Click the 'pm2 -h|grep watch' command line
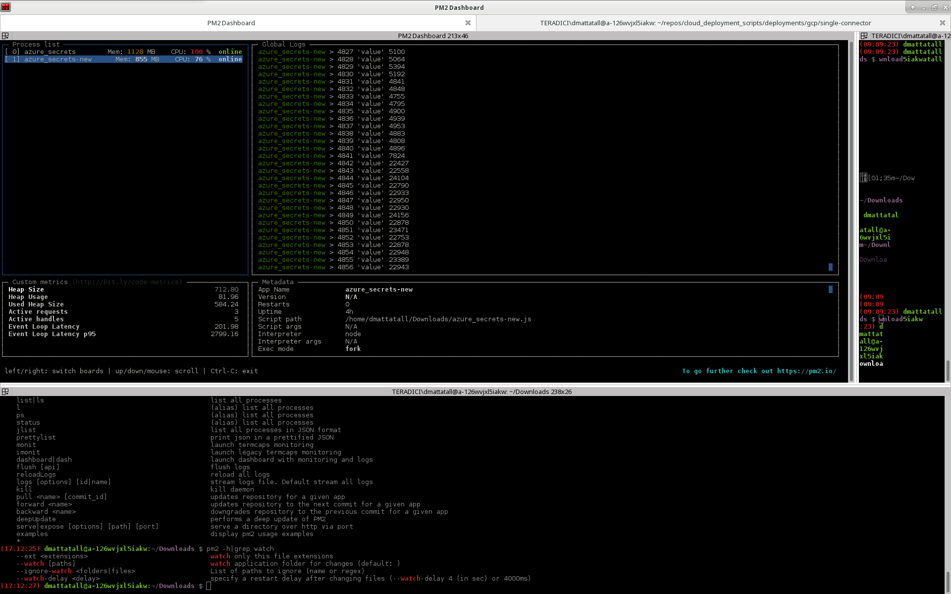 pos(240,548)
